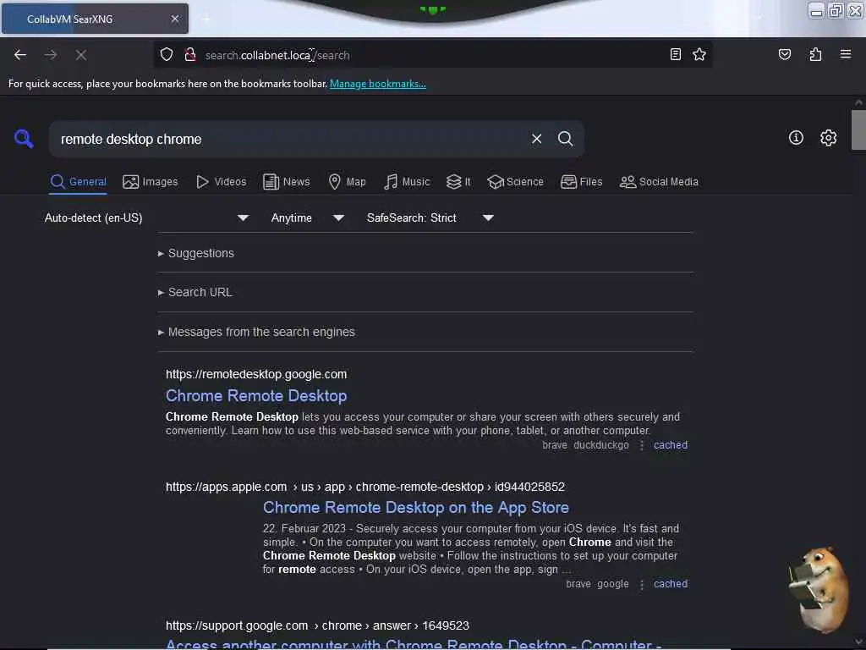Screen dimensions: 866x650
Task: Clear the search query with X
Action: click(536, 139)
